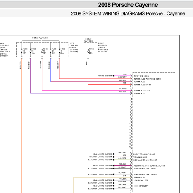This screenshot has width=193, height=193.
Task: Click the RIGHT FUSE BOX description text
Action: (x=103, y=48)
